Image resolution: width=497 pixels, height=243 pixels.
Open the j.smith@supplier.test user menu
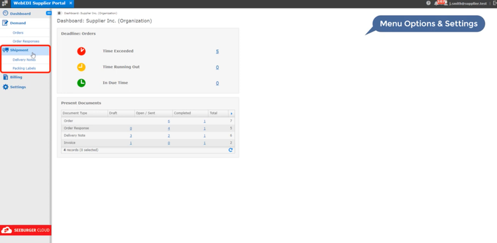point(468,3)
